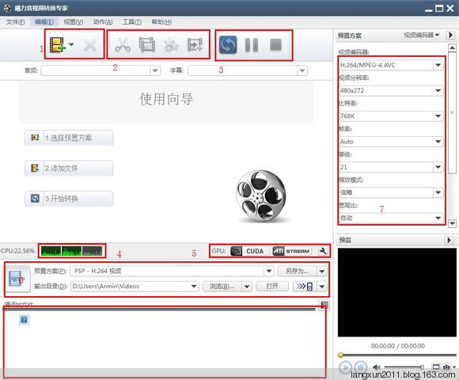The height and width of the screenshot is (380, 459).
Task: Expand the 音频 audio track dropdown
Action: 155,70
